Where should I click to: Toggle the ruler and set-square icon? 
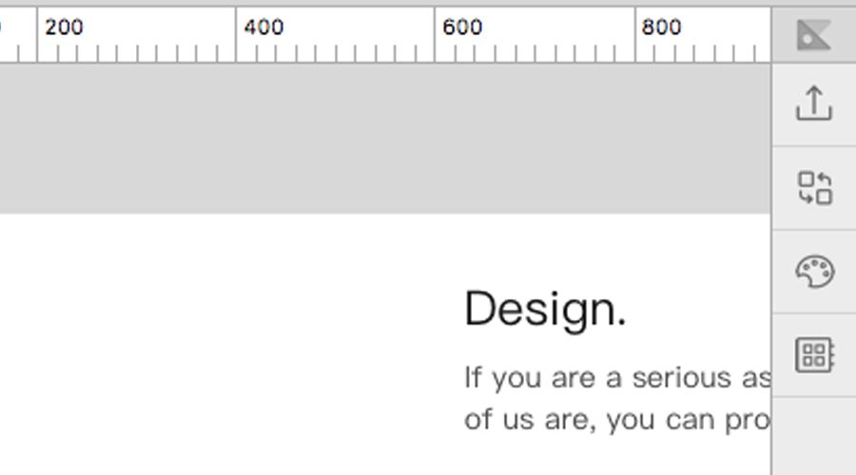(814, 35)
